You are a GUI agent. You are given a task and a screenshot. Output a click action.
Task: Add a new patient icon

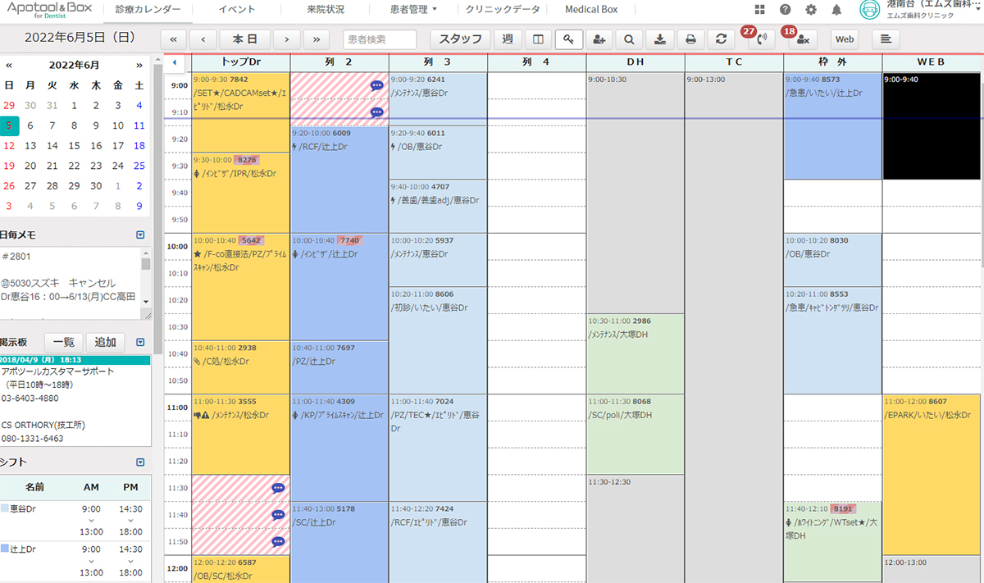[x=599, y=39]
